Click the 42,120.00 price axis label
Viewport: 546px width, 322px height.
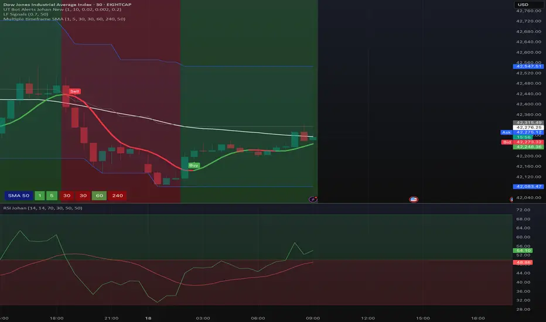click(x=528, y=177)
